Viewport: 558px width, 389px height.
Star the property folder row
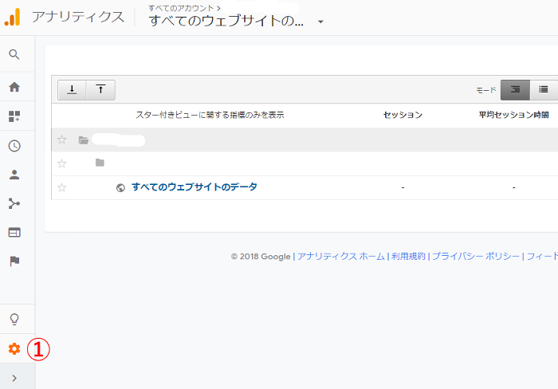point(62,163)
